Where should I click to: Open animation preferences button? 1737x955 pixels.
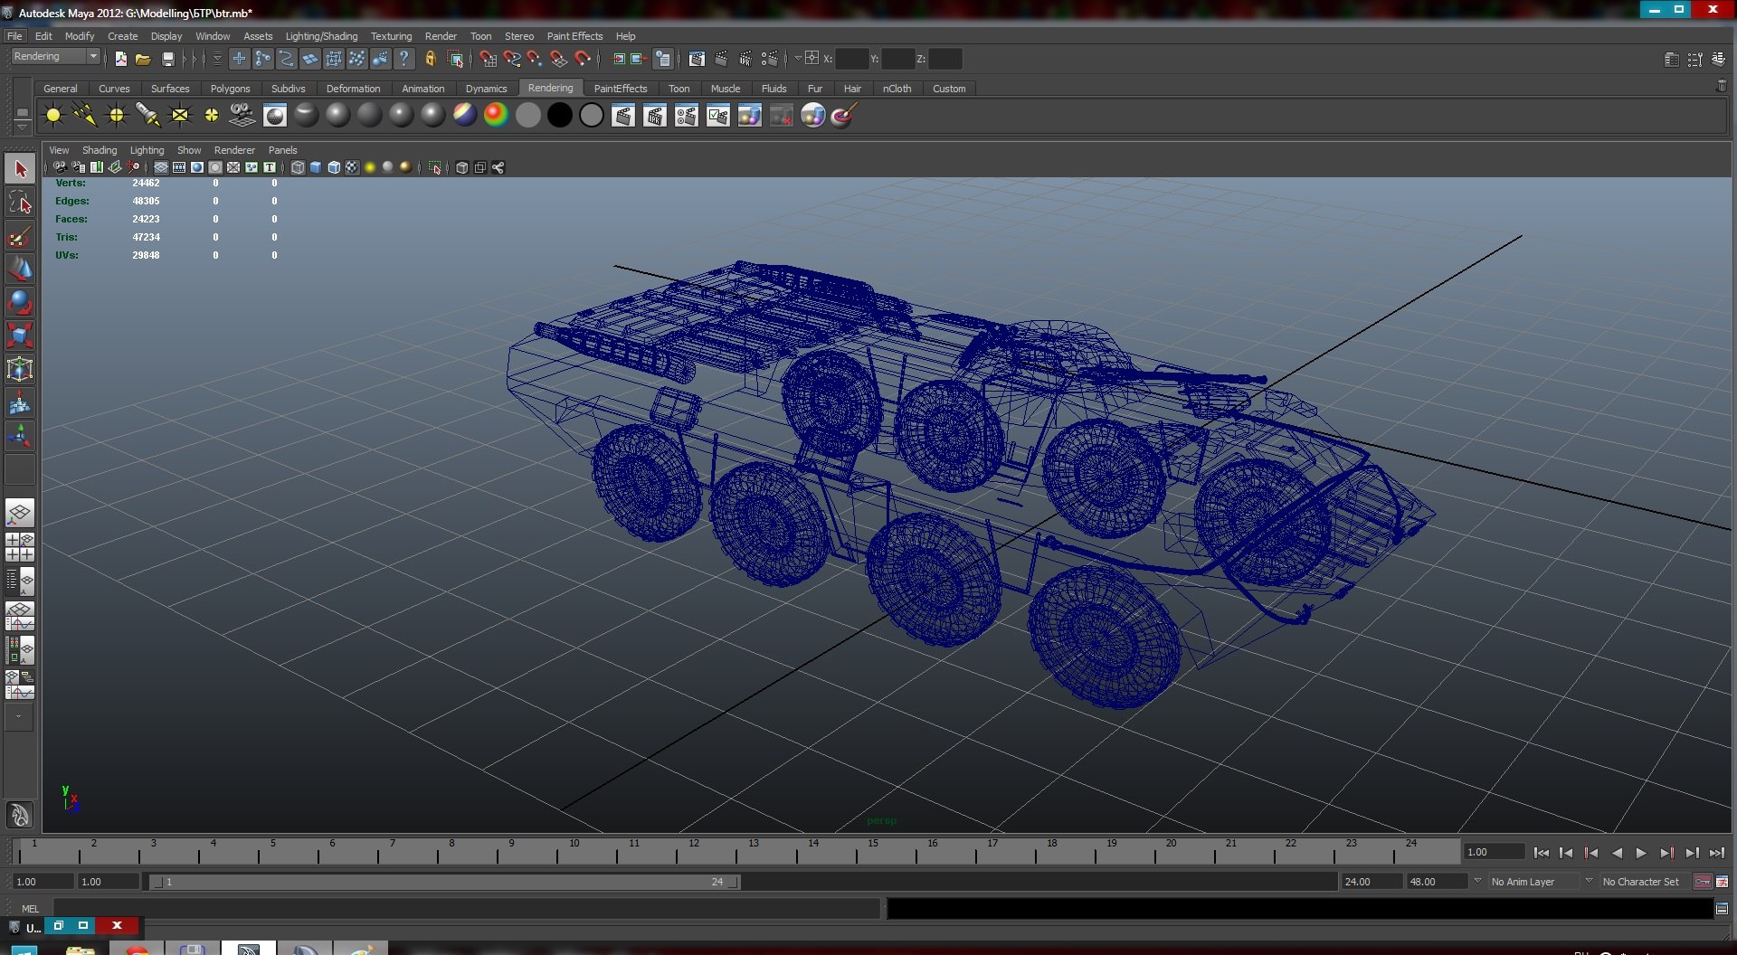pos(1723,882)
